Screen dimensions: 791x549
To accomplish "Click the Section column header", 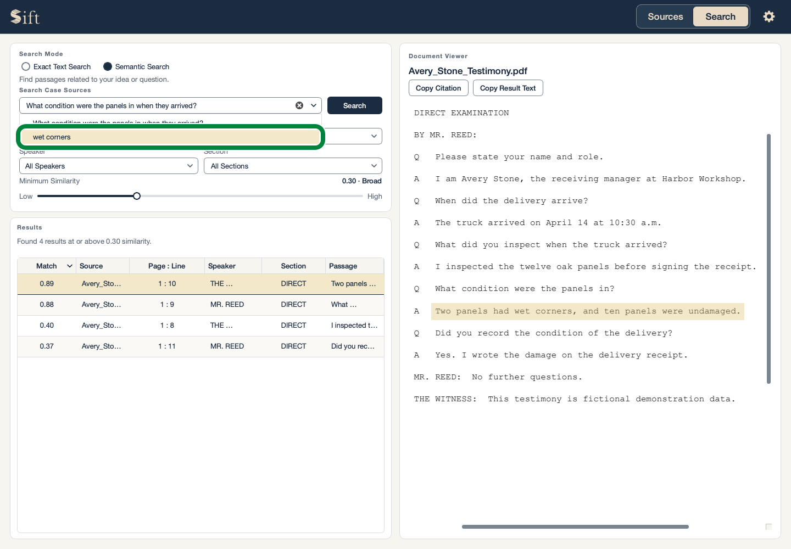I will coord(293,266).
